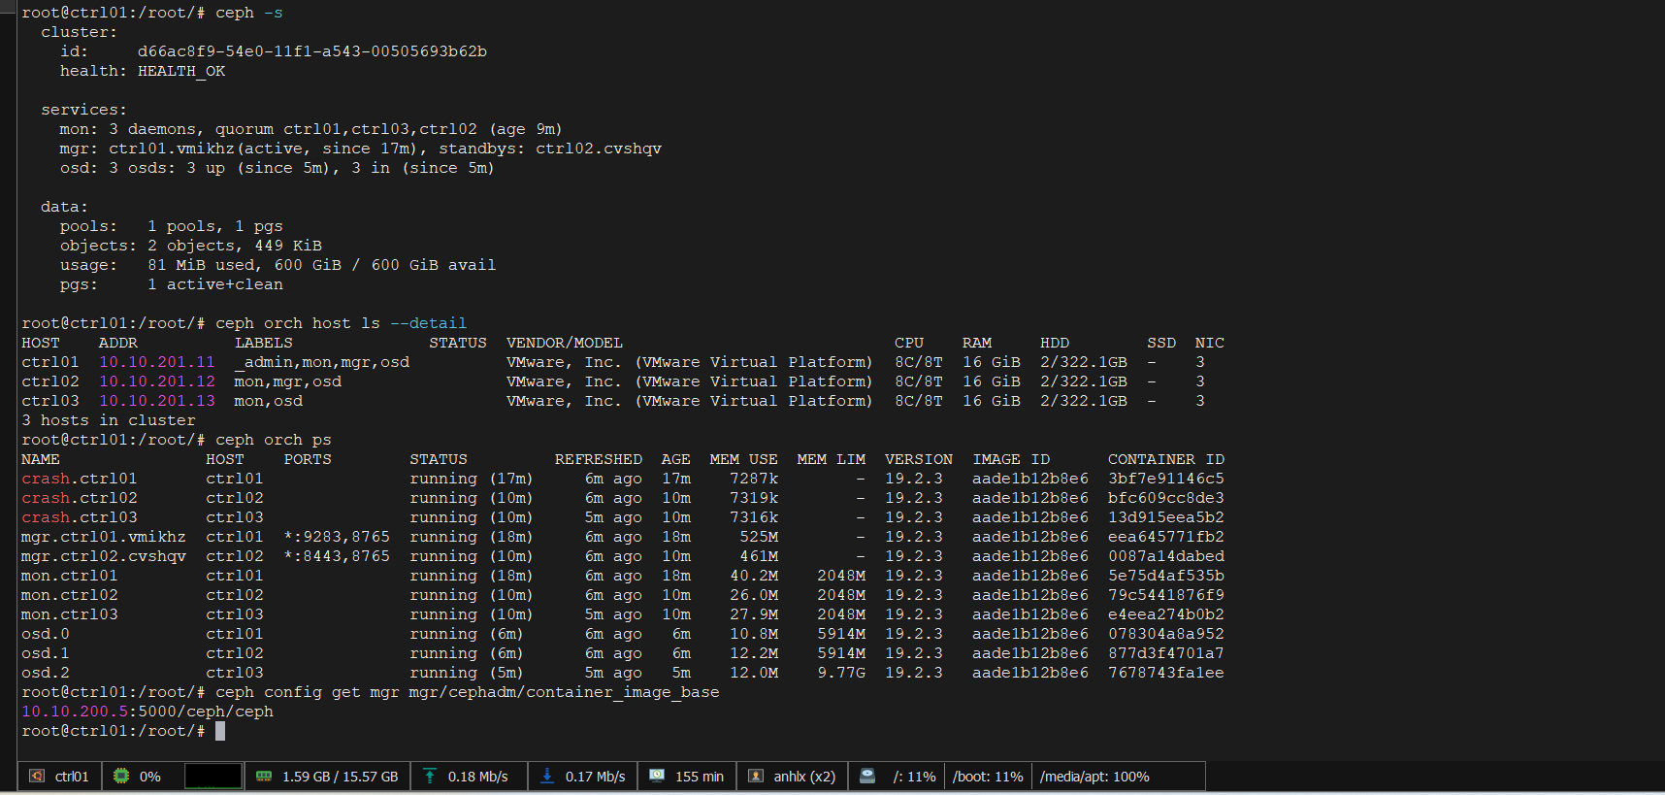
Task: Click the '3 hosts in cluster' summary line
Action: click(x=109, y=420)
